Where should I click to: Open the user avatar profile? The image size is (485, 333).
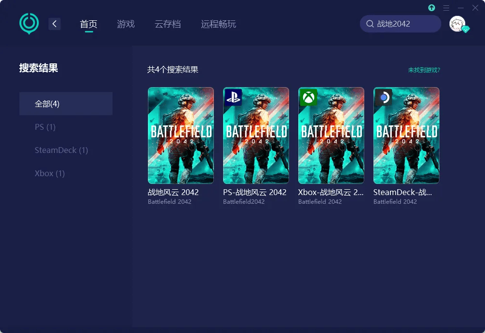coord(457,24)
